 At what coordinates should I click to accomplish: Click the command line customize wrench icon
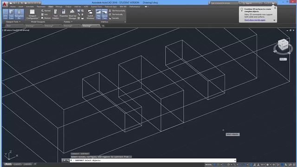(68, 161)
